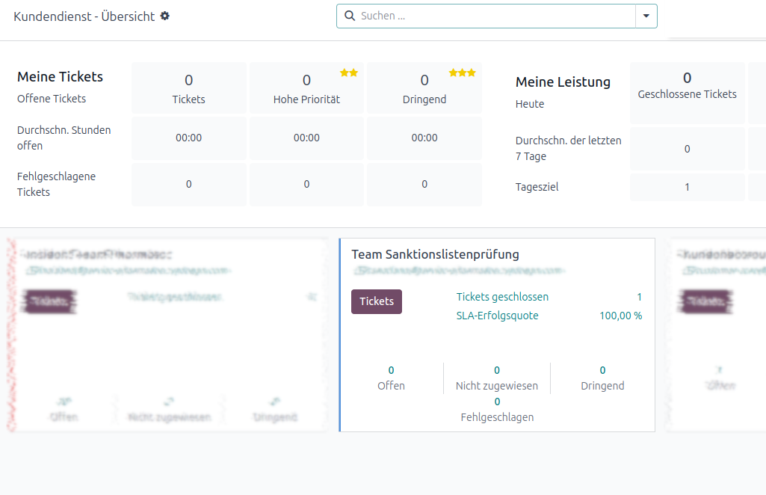Open the Hohe Priorität tickets tile
The image size is (766, 495).
click(x=306, y=88)
